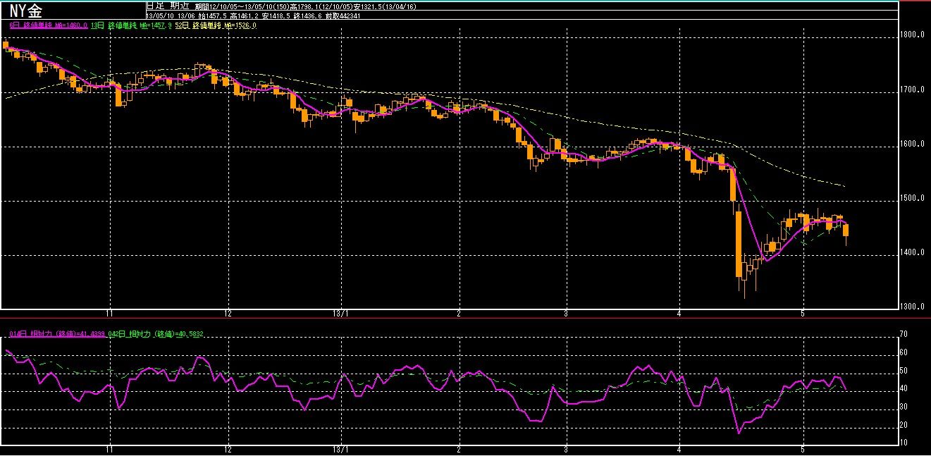The height and width of the screenshot is (456, 931).
Task: Click the 1600.0 price axis label
Action: (x=913, y=144)
